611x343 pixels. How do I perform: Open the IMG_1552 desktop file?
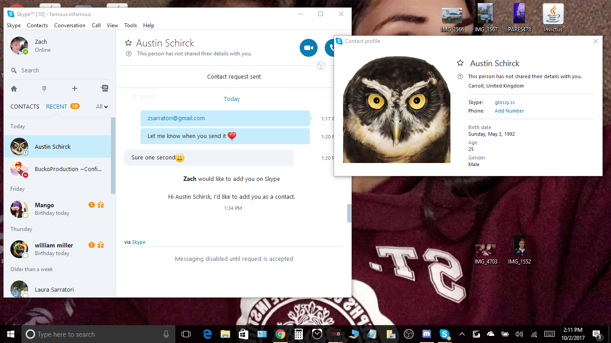tap(519, 251)
